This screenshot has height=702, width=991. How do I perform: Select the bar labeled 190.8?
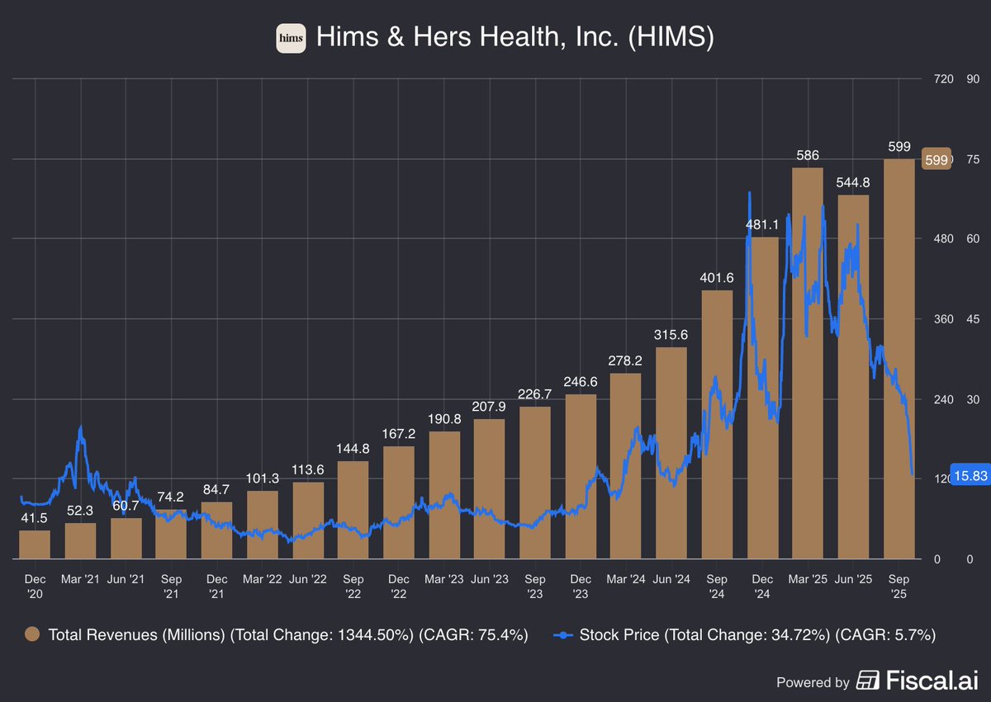pyautogui.click(x=444, y=496)
